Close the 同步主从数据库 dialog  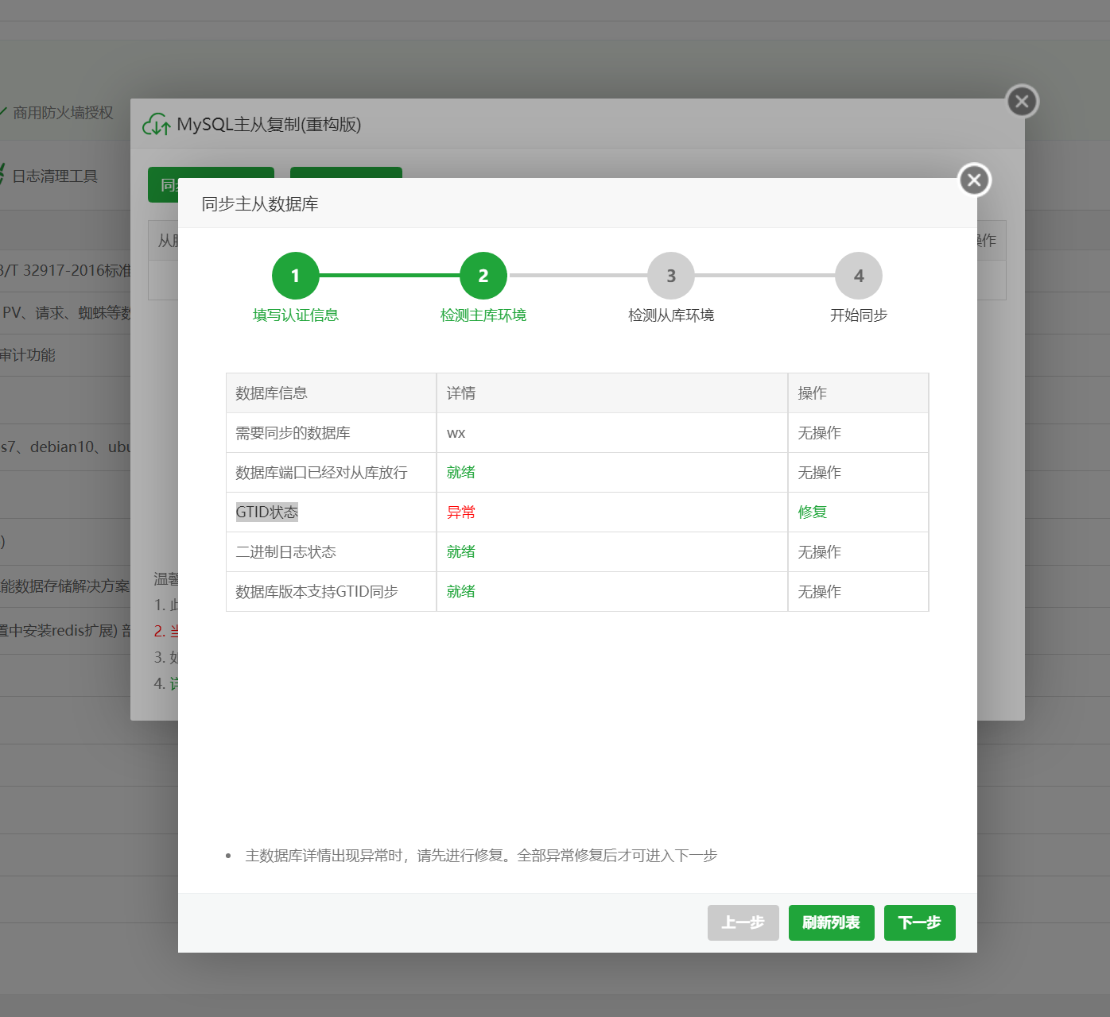(x=974, y=180)
